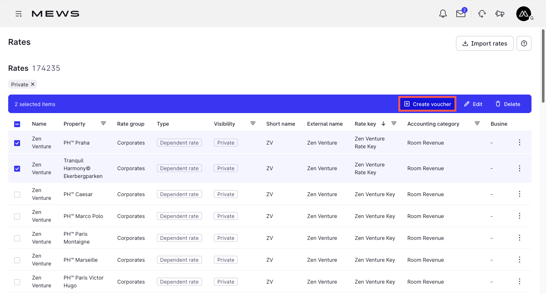Click the Dependent rate tag for PH™ Caesar

coord(179,194)
